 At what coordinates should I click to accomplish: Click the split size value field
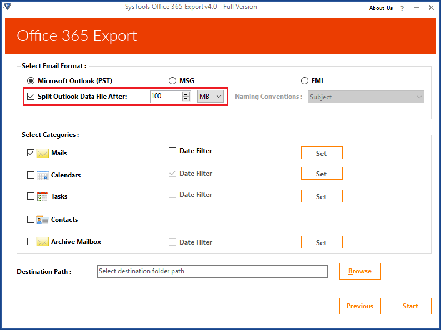[x=166, y=97]
